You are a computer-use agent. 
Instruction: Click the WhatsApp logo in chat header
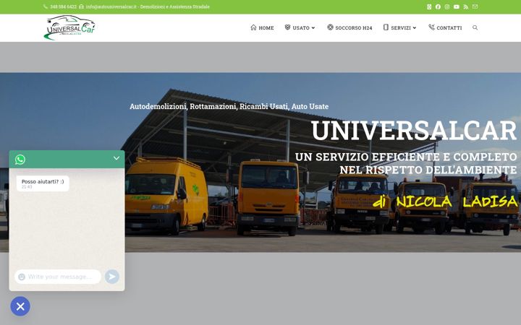(20, 160)
